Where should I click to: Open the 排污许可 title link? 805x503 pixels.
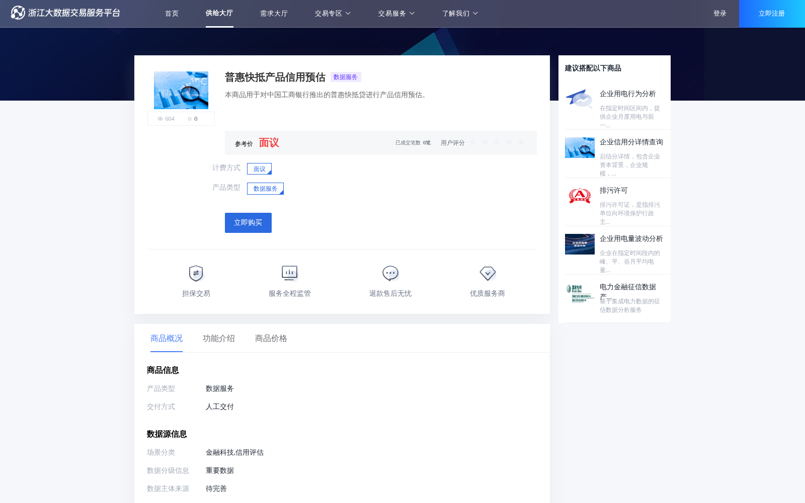613,191
